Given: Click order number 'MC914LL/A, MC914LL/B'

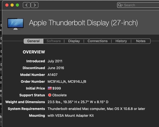Looking at the screenshot, I should coord(67,81).
